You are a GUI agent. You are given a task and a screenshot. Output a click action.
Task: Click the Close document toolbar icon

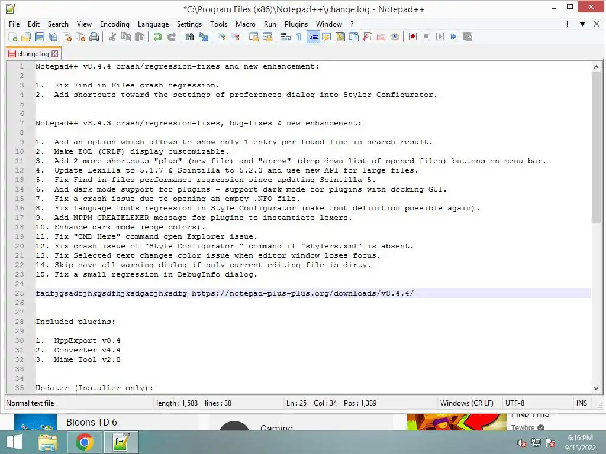[67, 37]
